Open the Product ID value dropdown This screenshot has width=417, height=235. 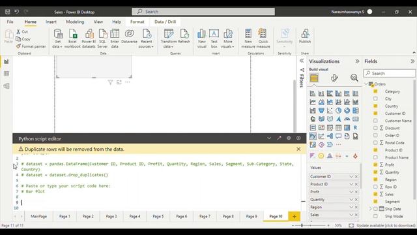[351, 184]
